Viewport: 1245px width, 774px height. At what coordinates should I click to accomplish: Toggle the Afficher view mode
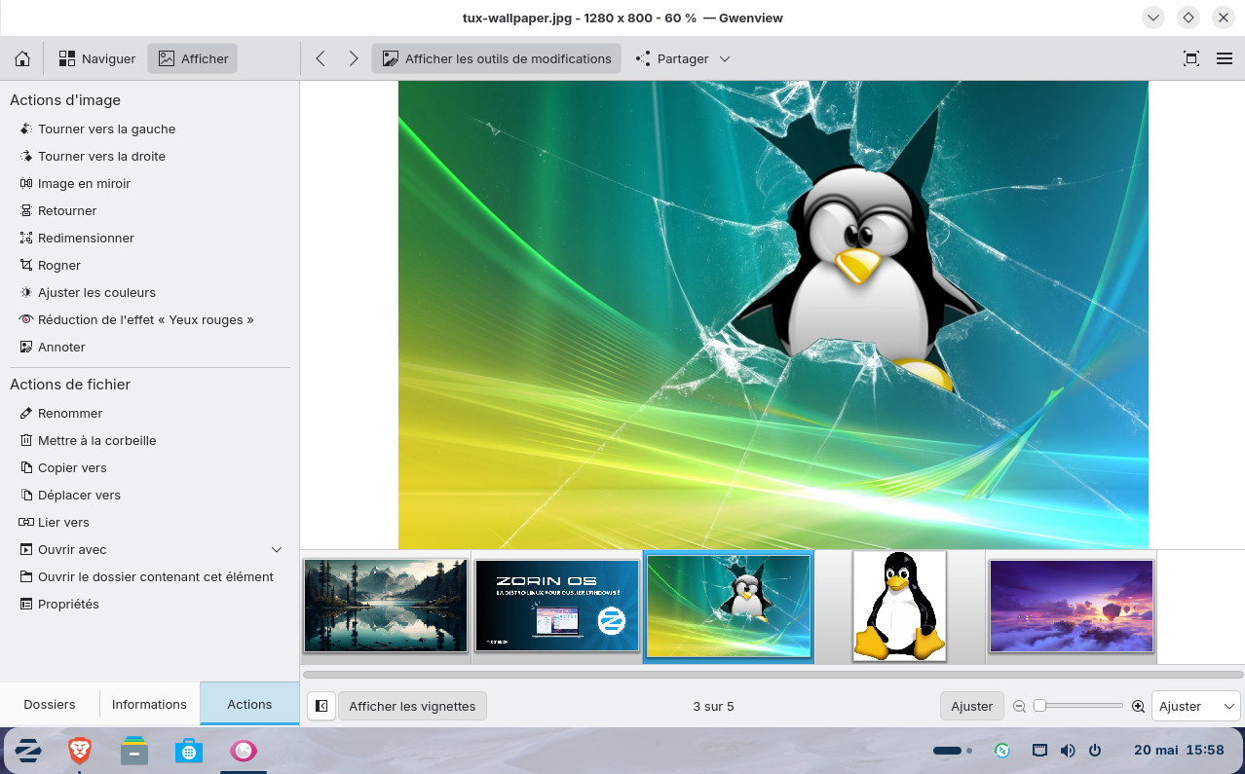[x=193, y=58]
